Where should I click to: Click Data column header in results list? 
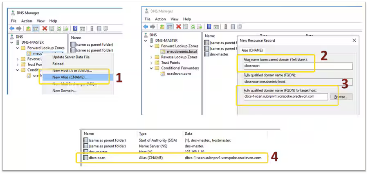[x=188, y=134]
